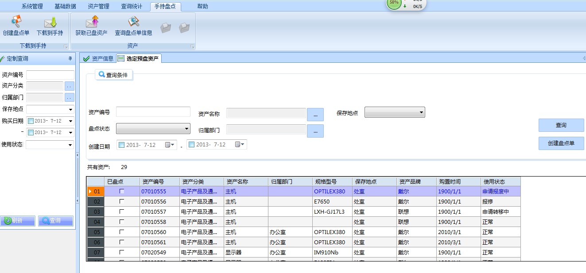Click the 获取已盘资产 ribbon icon
The height and width of the screenshot is (273, 586).
click(x=92, y=22)
